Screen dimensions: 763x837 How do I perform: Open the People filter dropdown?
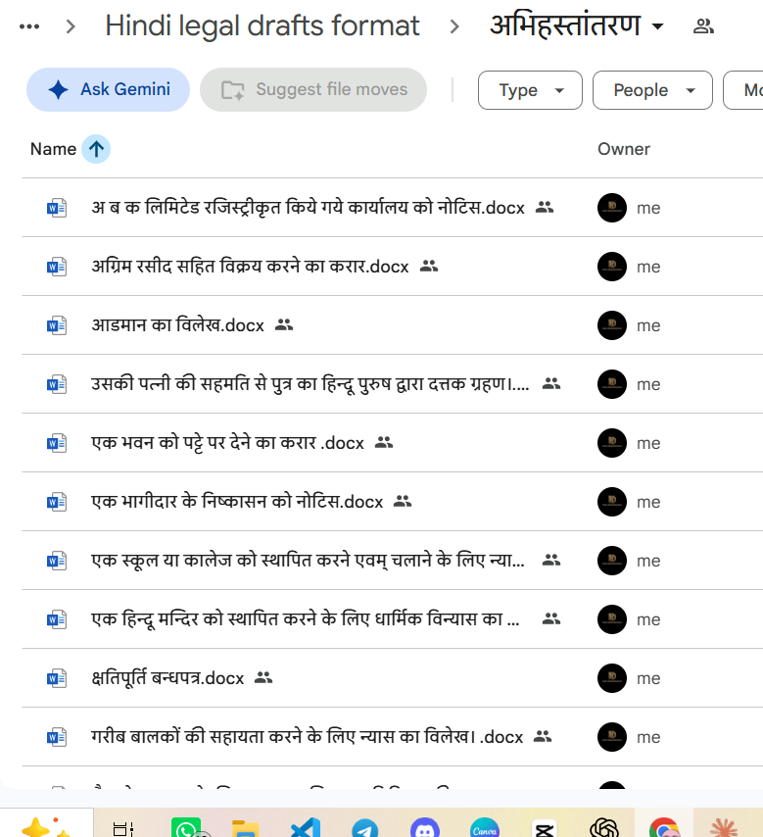(652, 90)
